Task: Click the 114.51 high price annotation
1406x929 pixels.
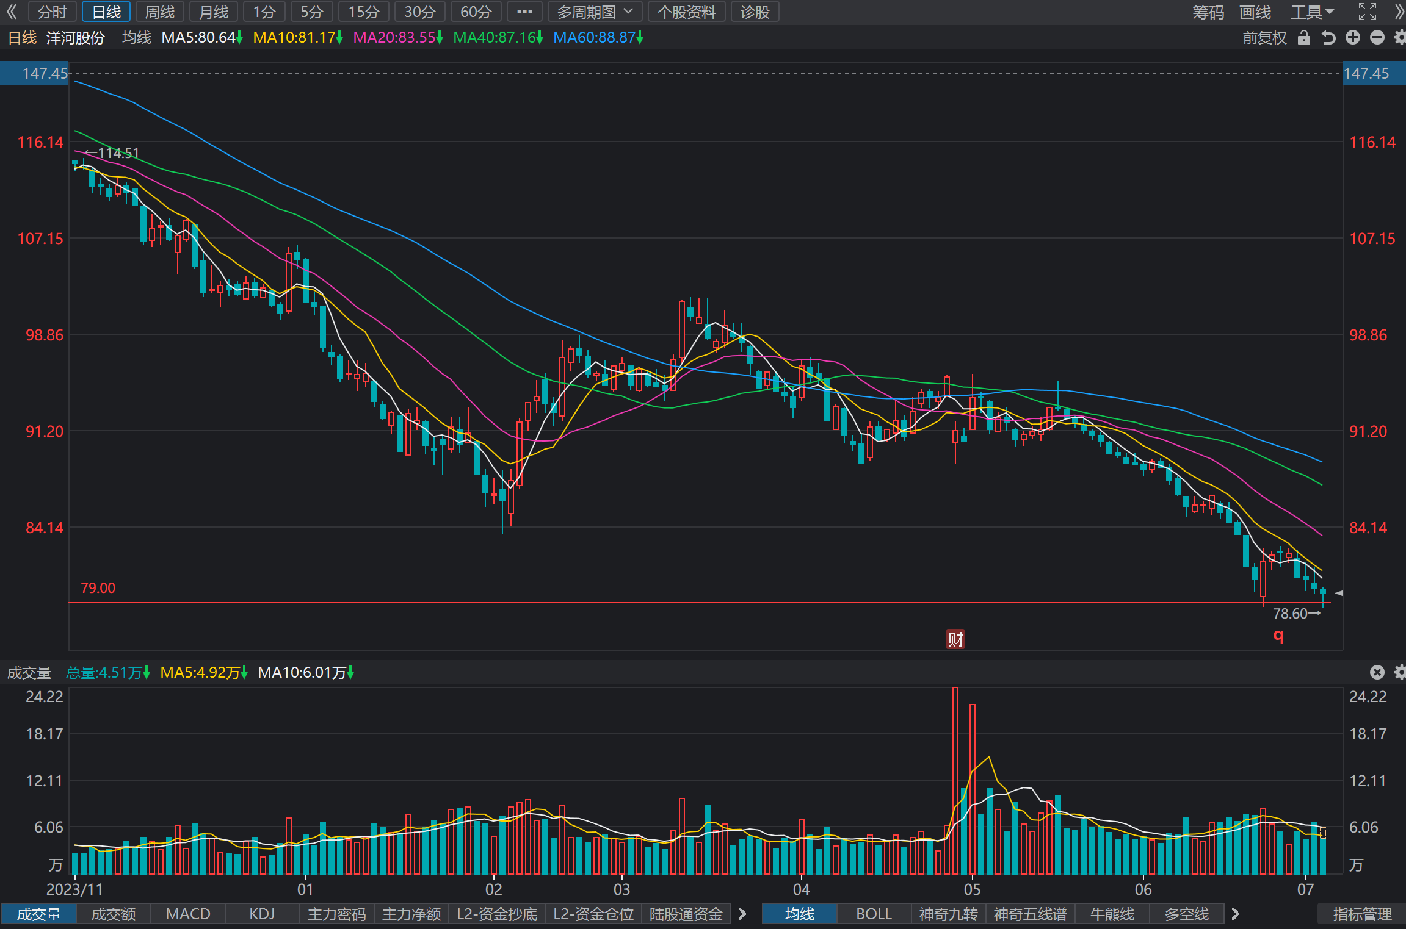Action: tap(112, 152)
